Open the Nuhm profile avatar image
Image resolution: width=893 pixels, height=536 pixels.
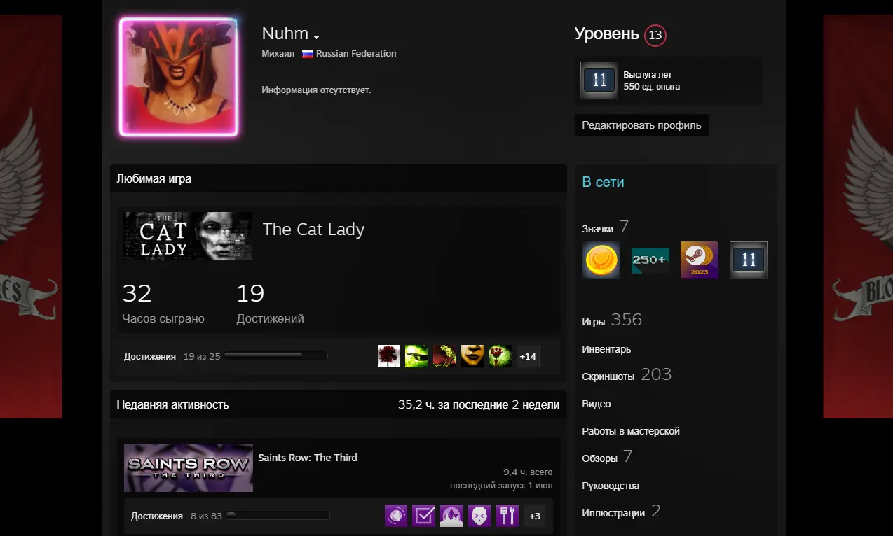click(179, 77)
